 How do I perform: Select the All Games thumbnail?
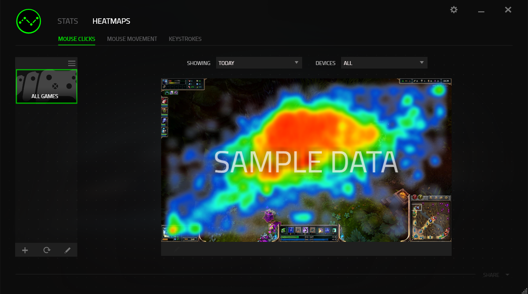point(46,86)
